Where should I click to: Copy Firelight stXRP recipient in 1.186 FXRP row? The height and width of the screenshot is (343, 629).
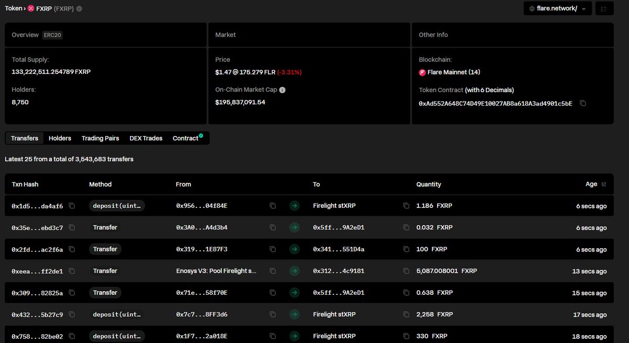(406, 206)
